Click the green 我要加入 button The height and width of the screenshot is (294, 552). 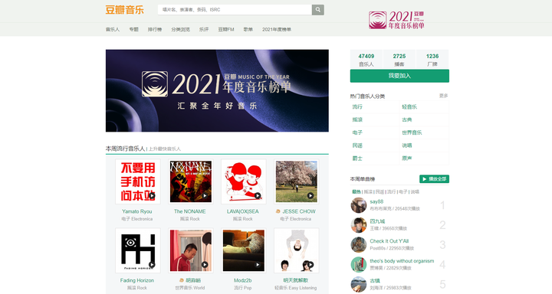click(399, 76)
